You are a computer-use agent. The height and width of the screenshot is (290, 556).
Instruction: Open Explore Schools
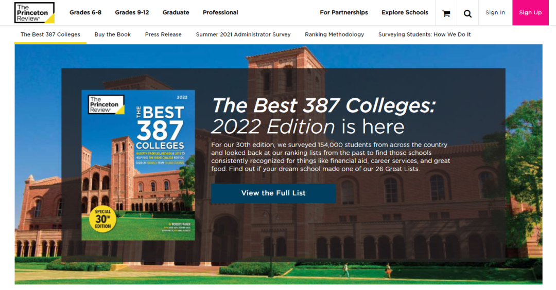pyautogui.click(x=405, y=12)
